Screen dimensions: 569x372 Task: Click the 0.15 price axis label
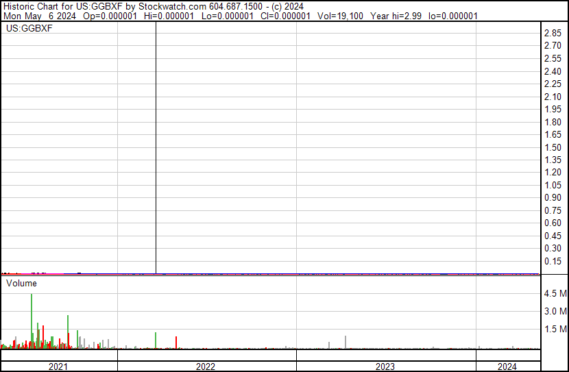pos(553,262)
